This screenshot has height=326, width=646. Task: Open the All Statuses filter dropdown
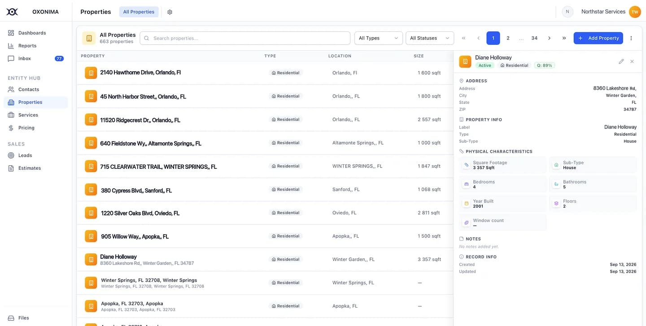(x=430, y=38)
